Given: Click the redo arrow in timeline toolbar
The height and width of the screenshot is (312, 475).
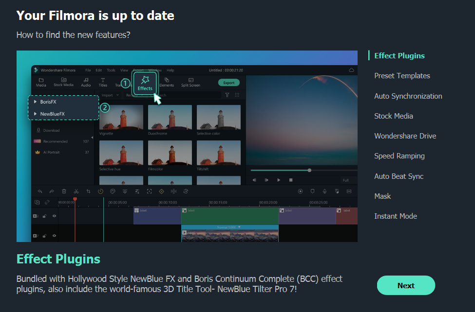Looking at the screenshot, I should pos(52,191).
